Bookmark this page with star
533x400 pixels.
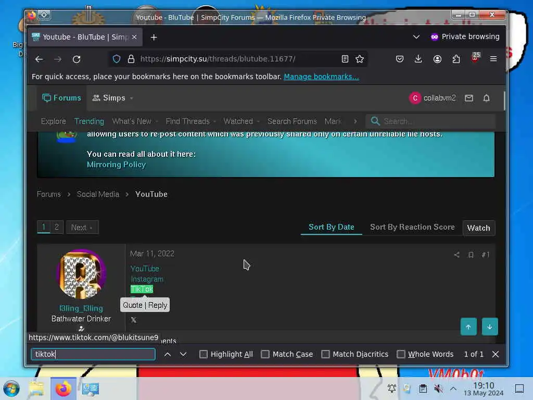[x=359, y=59]
